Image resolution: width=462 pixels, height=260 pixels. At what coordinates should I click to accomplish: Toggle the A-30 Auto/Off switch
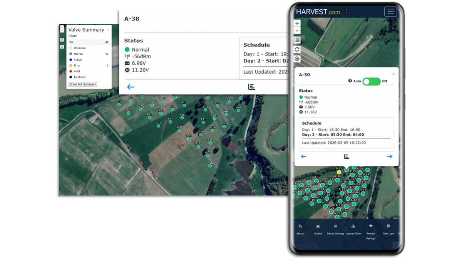[371, 81]
